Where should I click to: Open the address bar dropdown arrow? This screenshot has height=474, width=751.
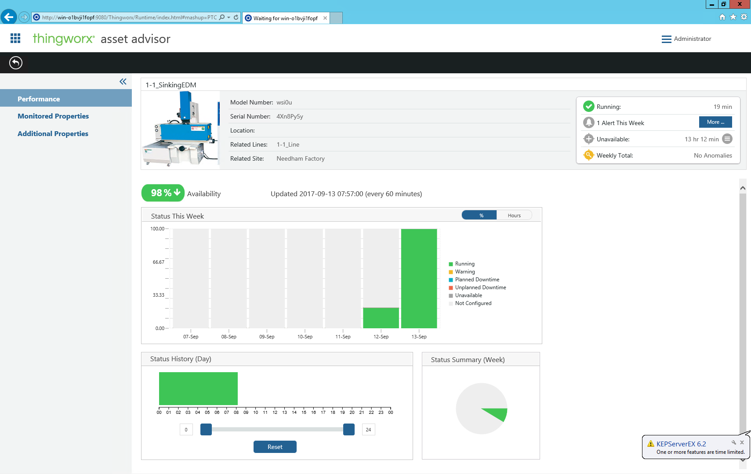point(229,18)
